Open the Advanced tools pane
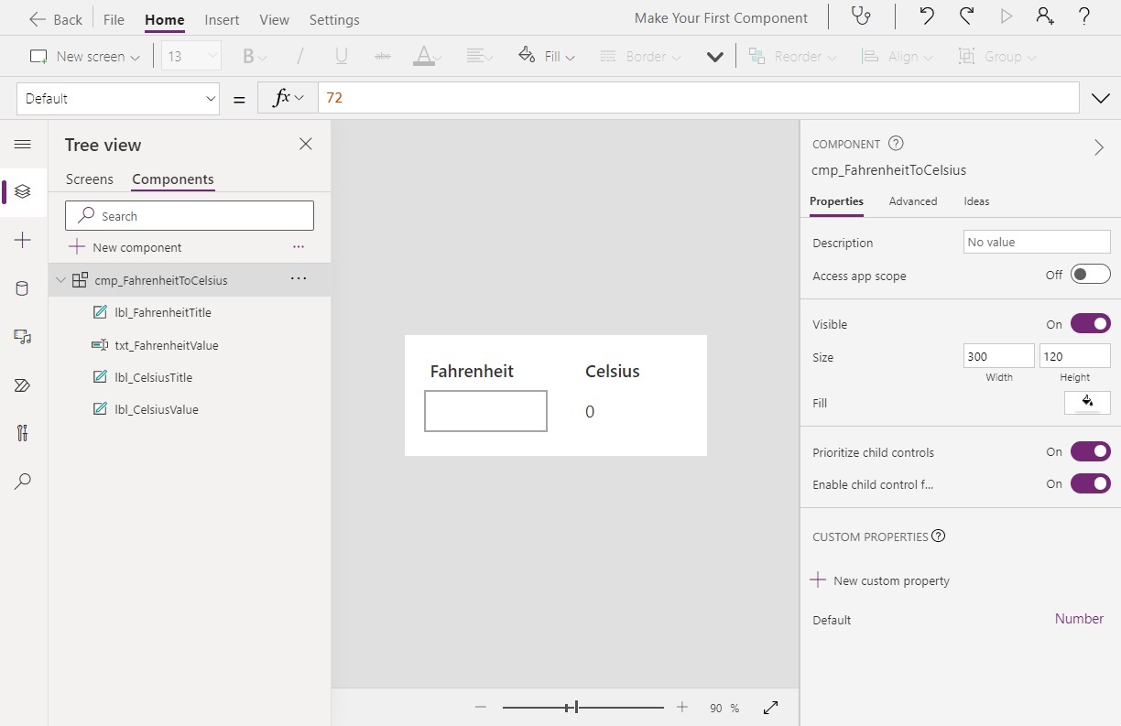 pos(23,433)
